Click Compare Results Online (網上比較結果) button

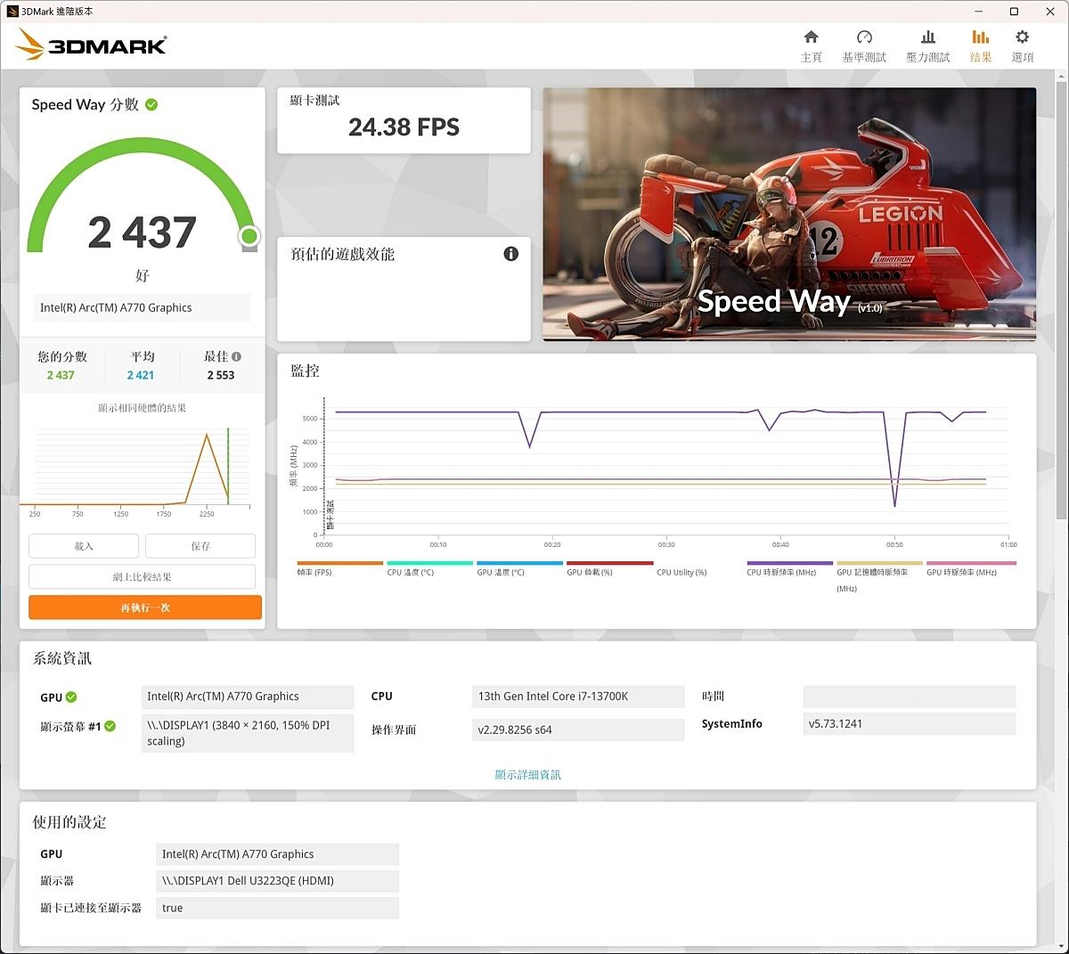tap(143, 577)
